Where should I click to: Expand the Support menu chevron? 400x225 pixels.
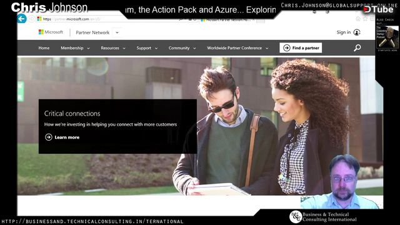156,48
